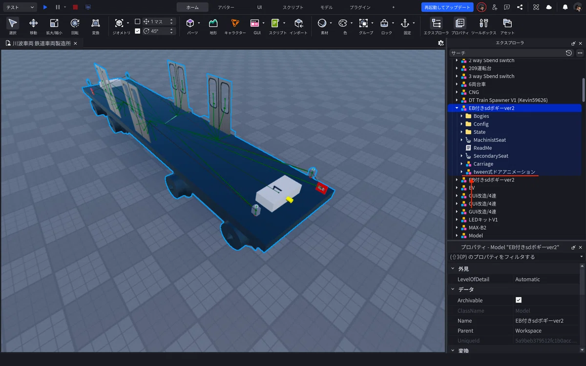586x366 pixels.
Task: Open viewport settings gear icon
Action: [441, 43]
